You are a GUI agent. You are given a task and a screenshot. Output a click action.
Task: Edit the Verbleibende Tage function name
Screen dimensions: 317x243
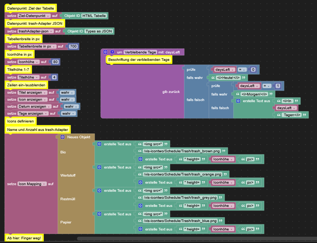[140, 52]
